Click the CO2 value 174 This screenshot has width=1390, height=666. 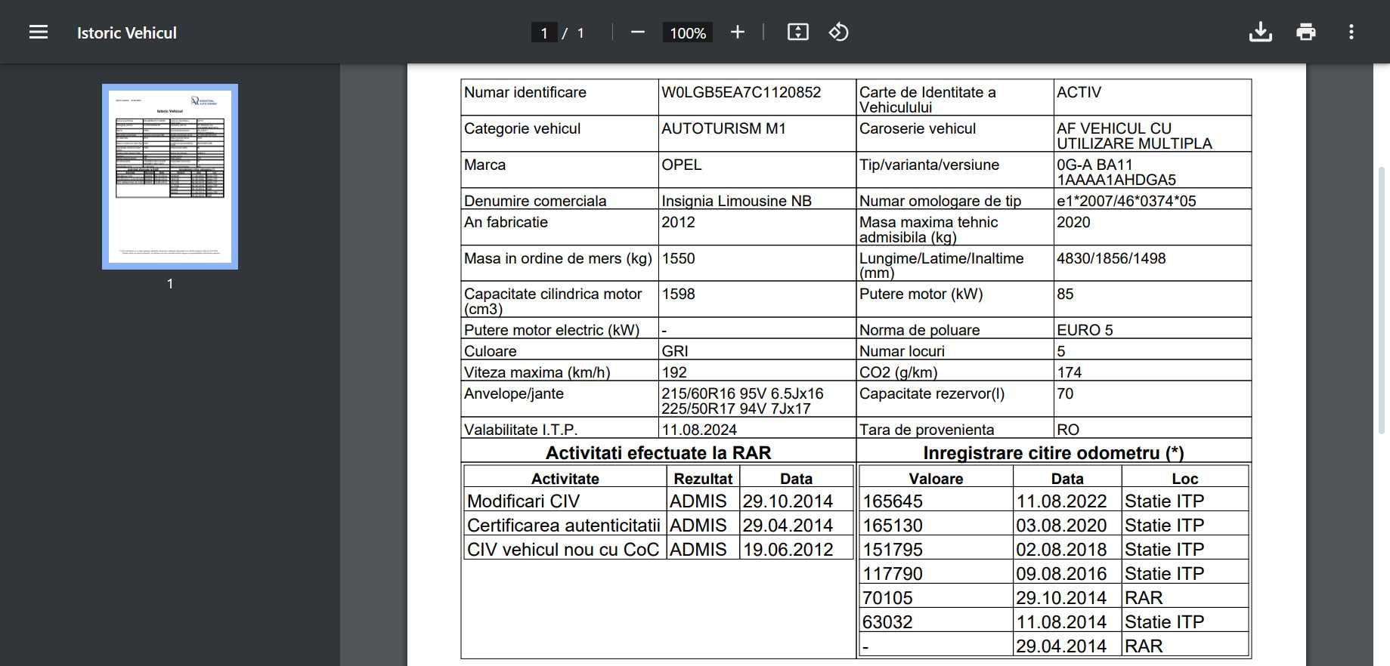[x=1070, y=372]
